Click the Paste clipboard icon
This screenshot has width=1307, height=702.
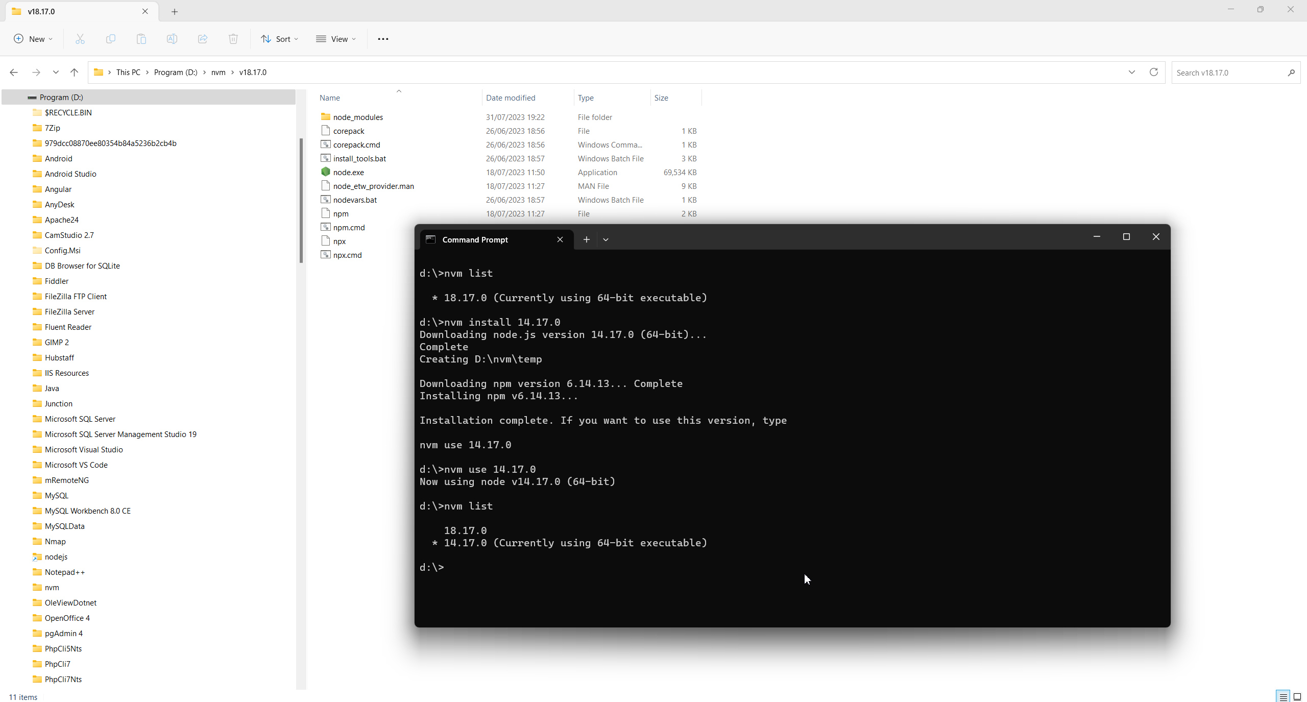pyautogui.click(x=141, y=39)
